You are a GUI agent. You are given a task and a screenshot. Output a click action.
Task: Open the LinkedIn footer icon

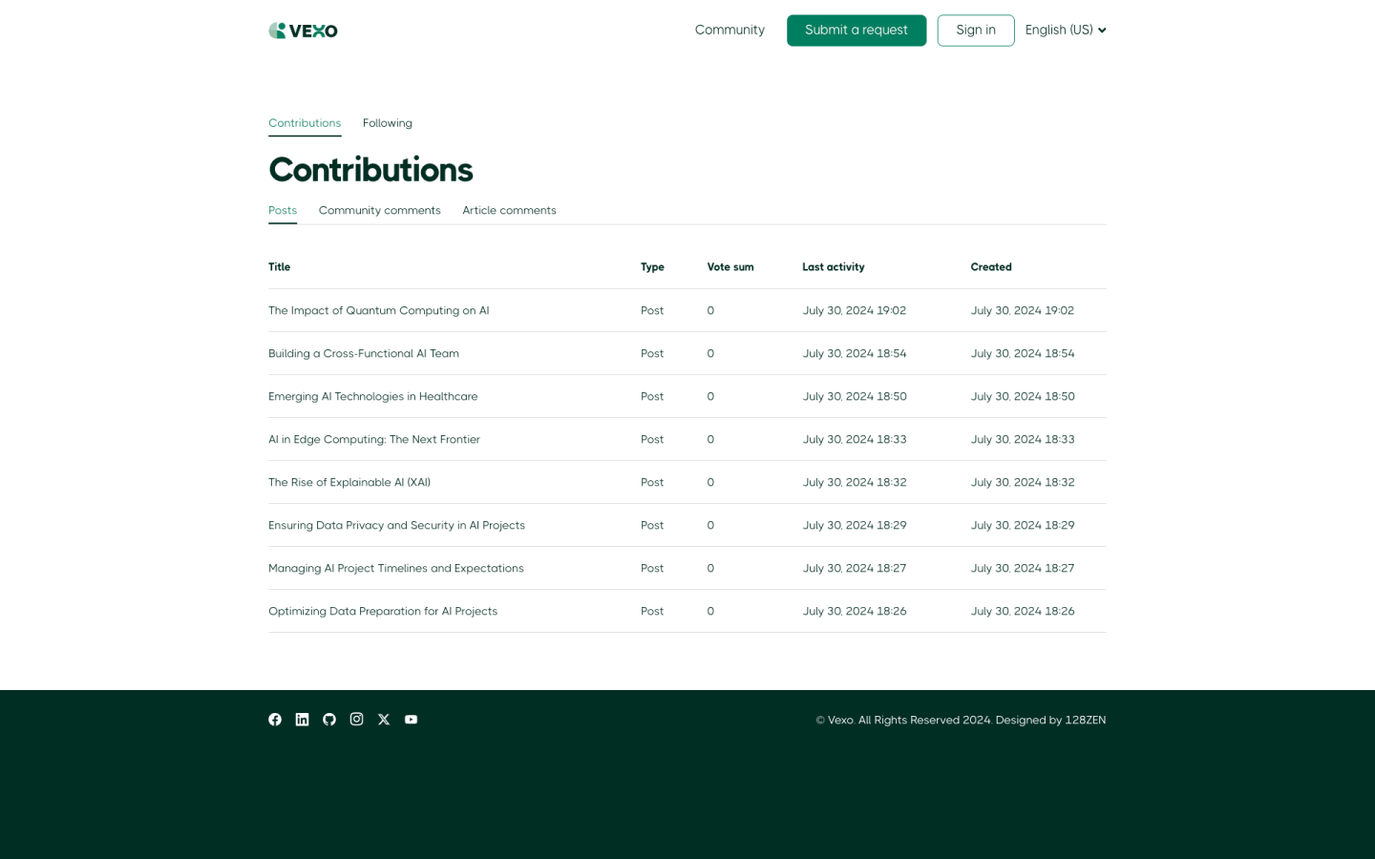pos(302,720)
